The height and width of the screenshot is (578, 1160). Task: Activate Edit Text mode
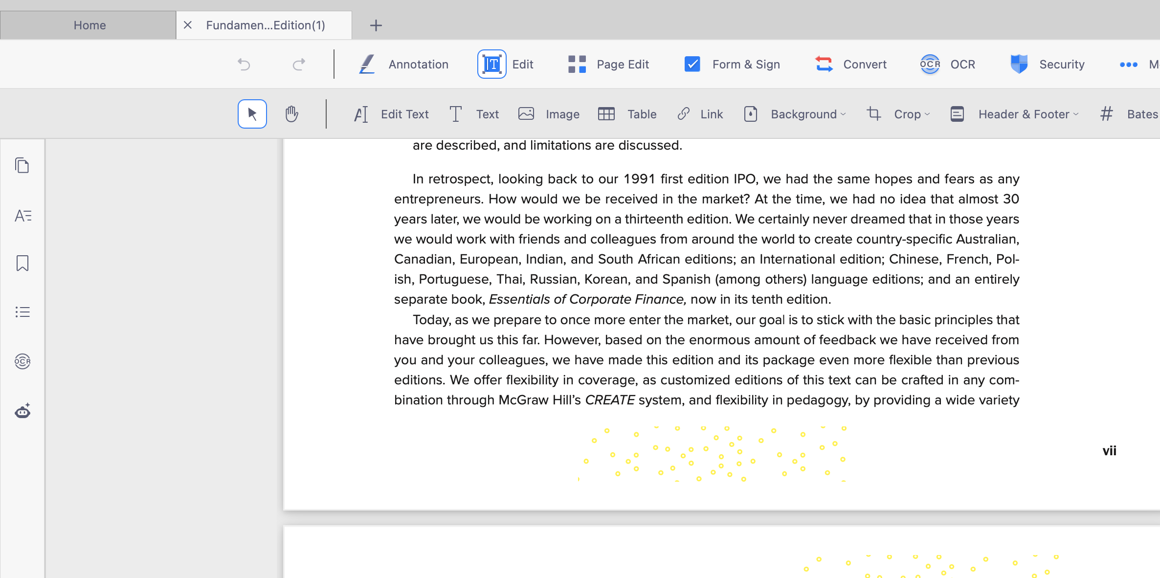391,114
